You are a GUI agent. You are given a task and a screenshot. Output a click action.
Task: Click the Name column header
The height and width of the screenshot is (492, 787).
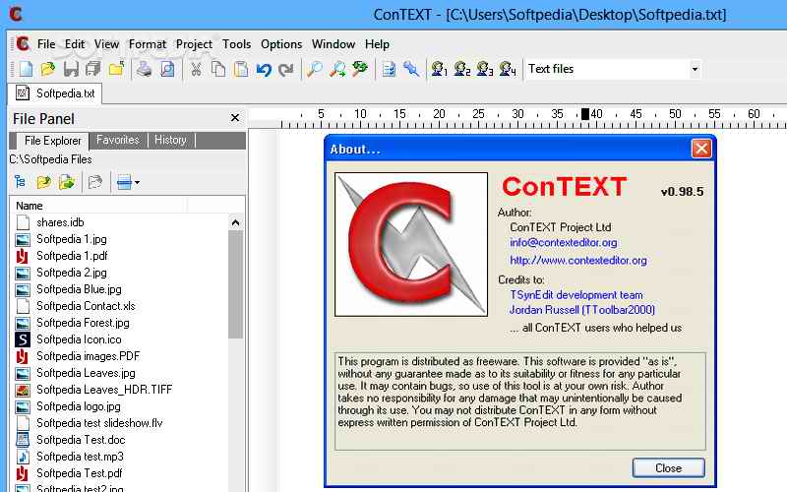click(x=98, y=206)
